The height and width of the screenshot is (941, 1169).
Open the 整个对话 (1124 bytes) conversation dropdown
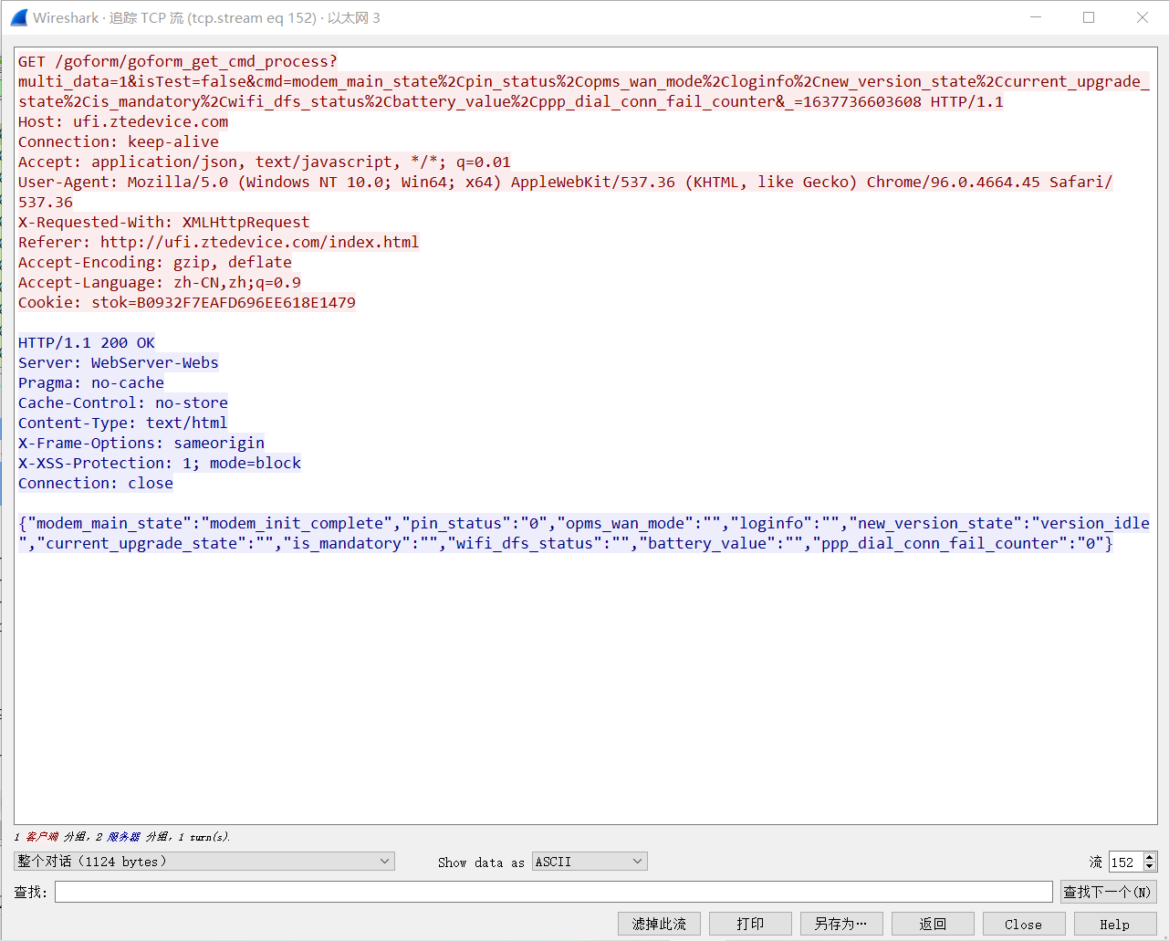(x=204, y=862)
